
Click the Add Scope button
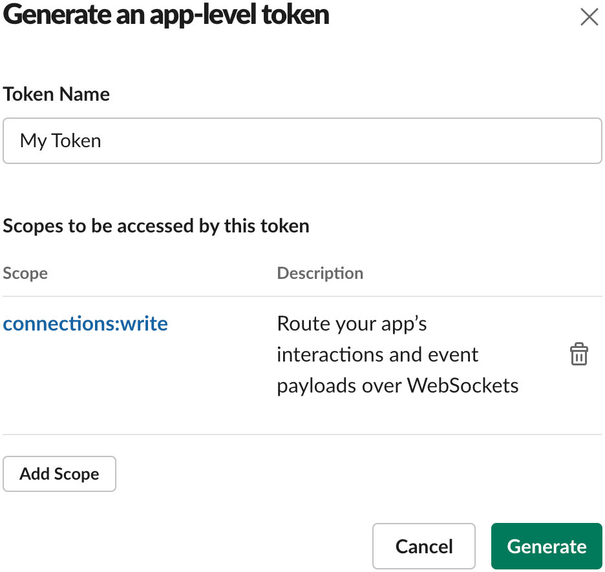59,474
